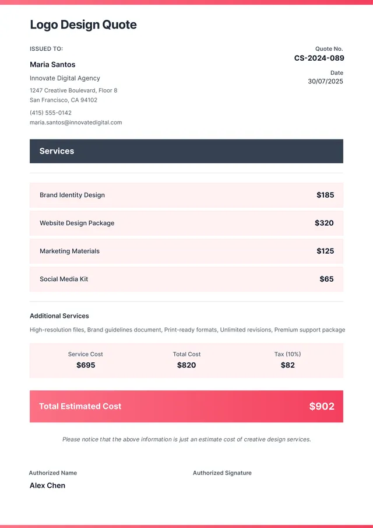
Task: Click the Additional Services heading
Action: pos(59,316)
